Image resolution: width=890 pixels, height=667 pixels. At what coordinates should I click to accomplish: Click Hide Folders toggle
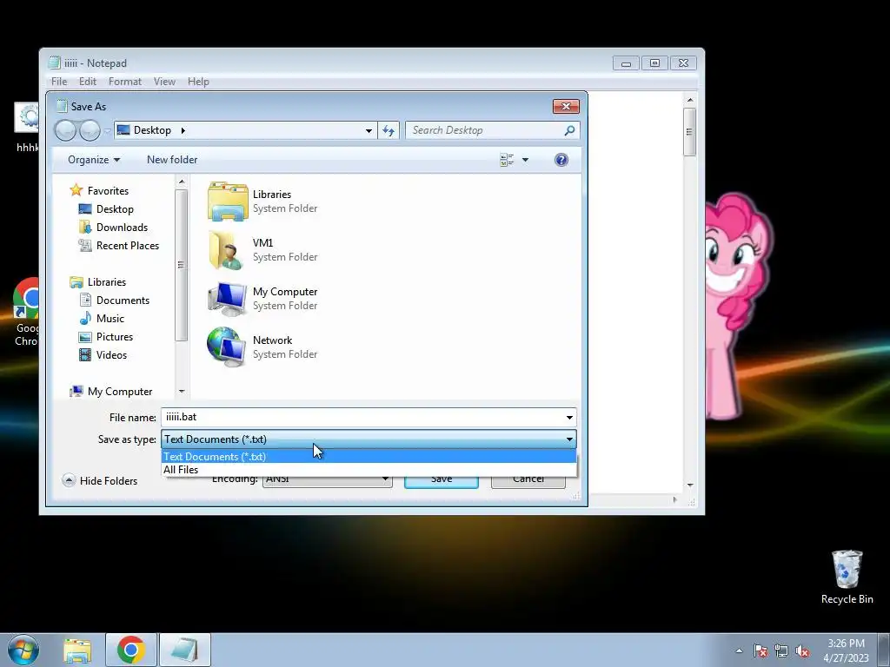100,481
